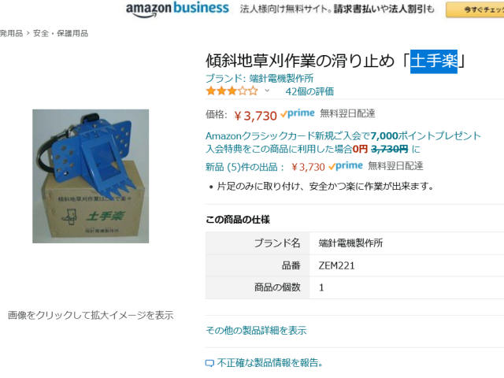
Task: Click the blue product image thumbnail
Action: click(91, 176)
